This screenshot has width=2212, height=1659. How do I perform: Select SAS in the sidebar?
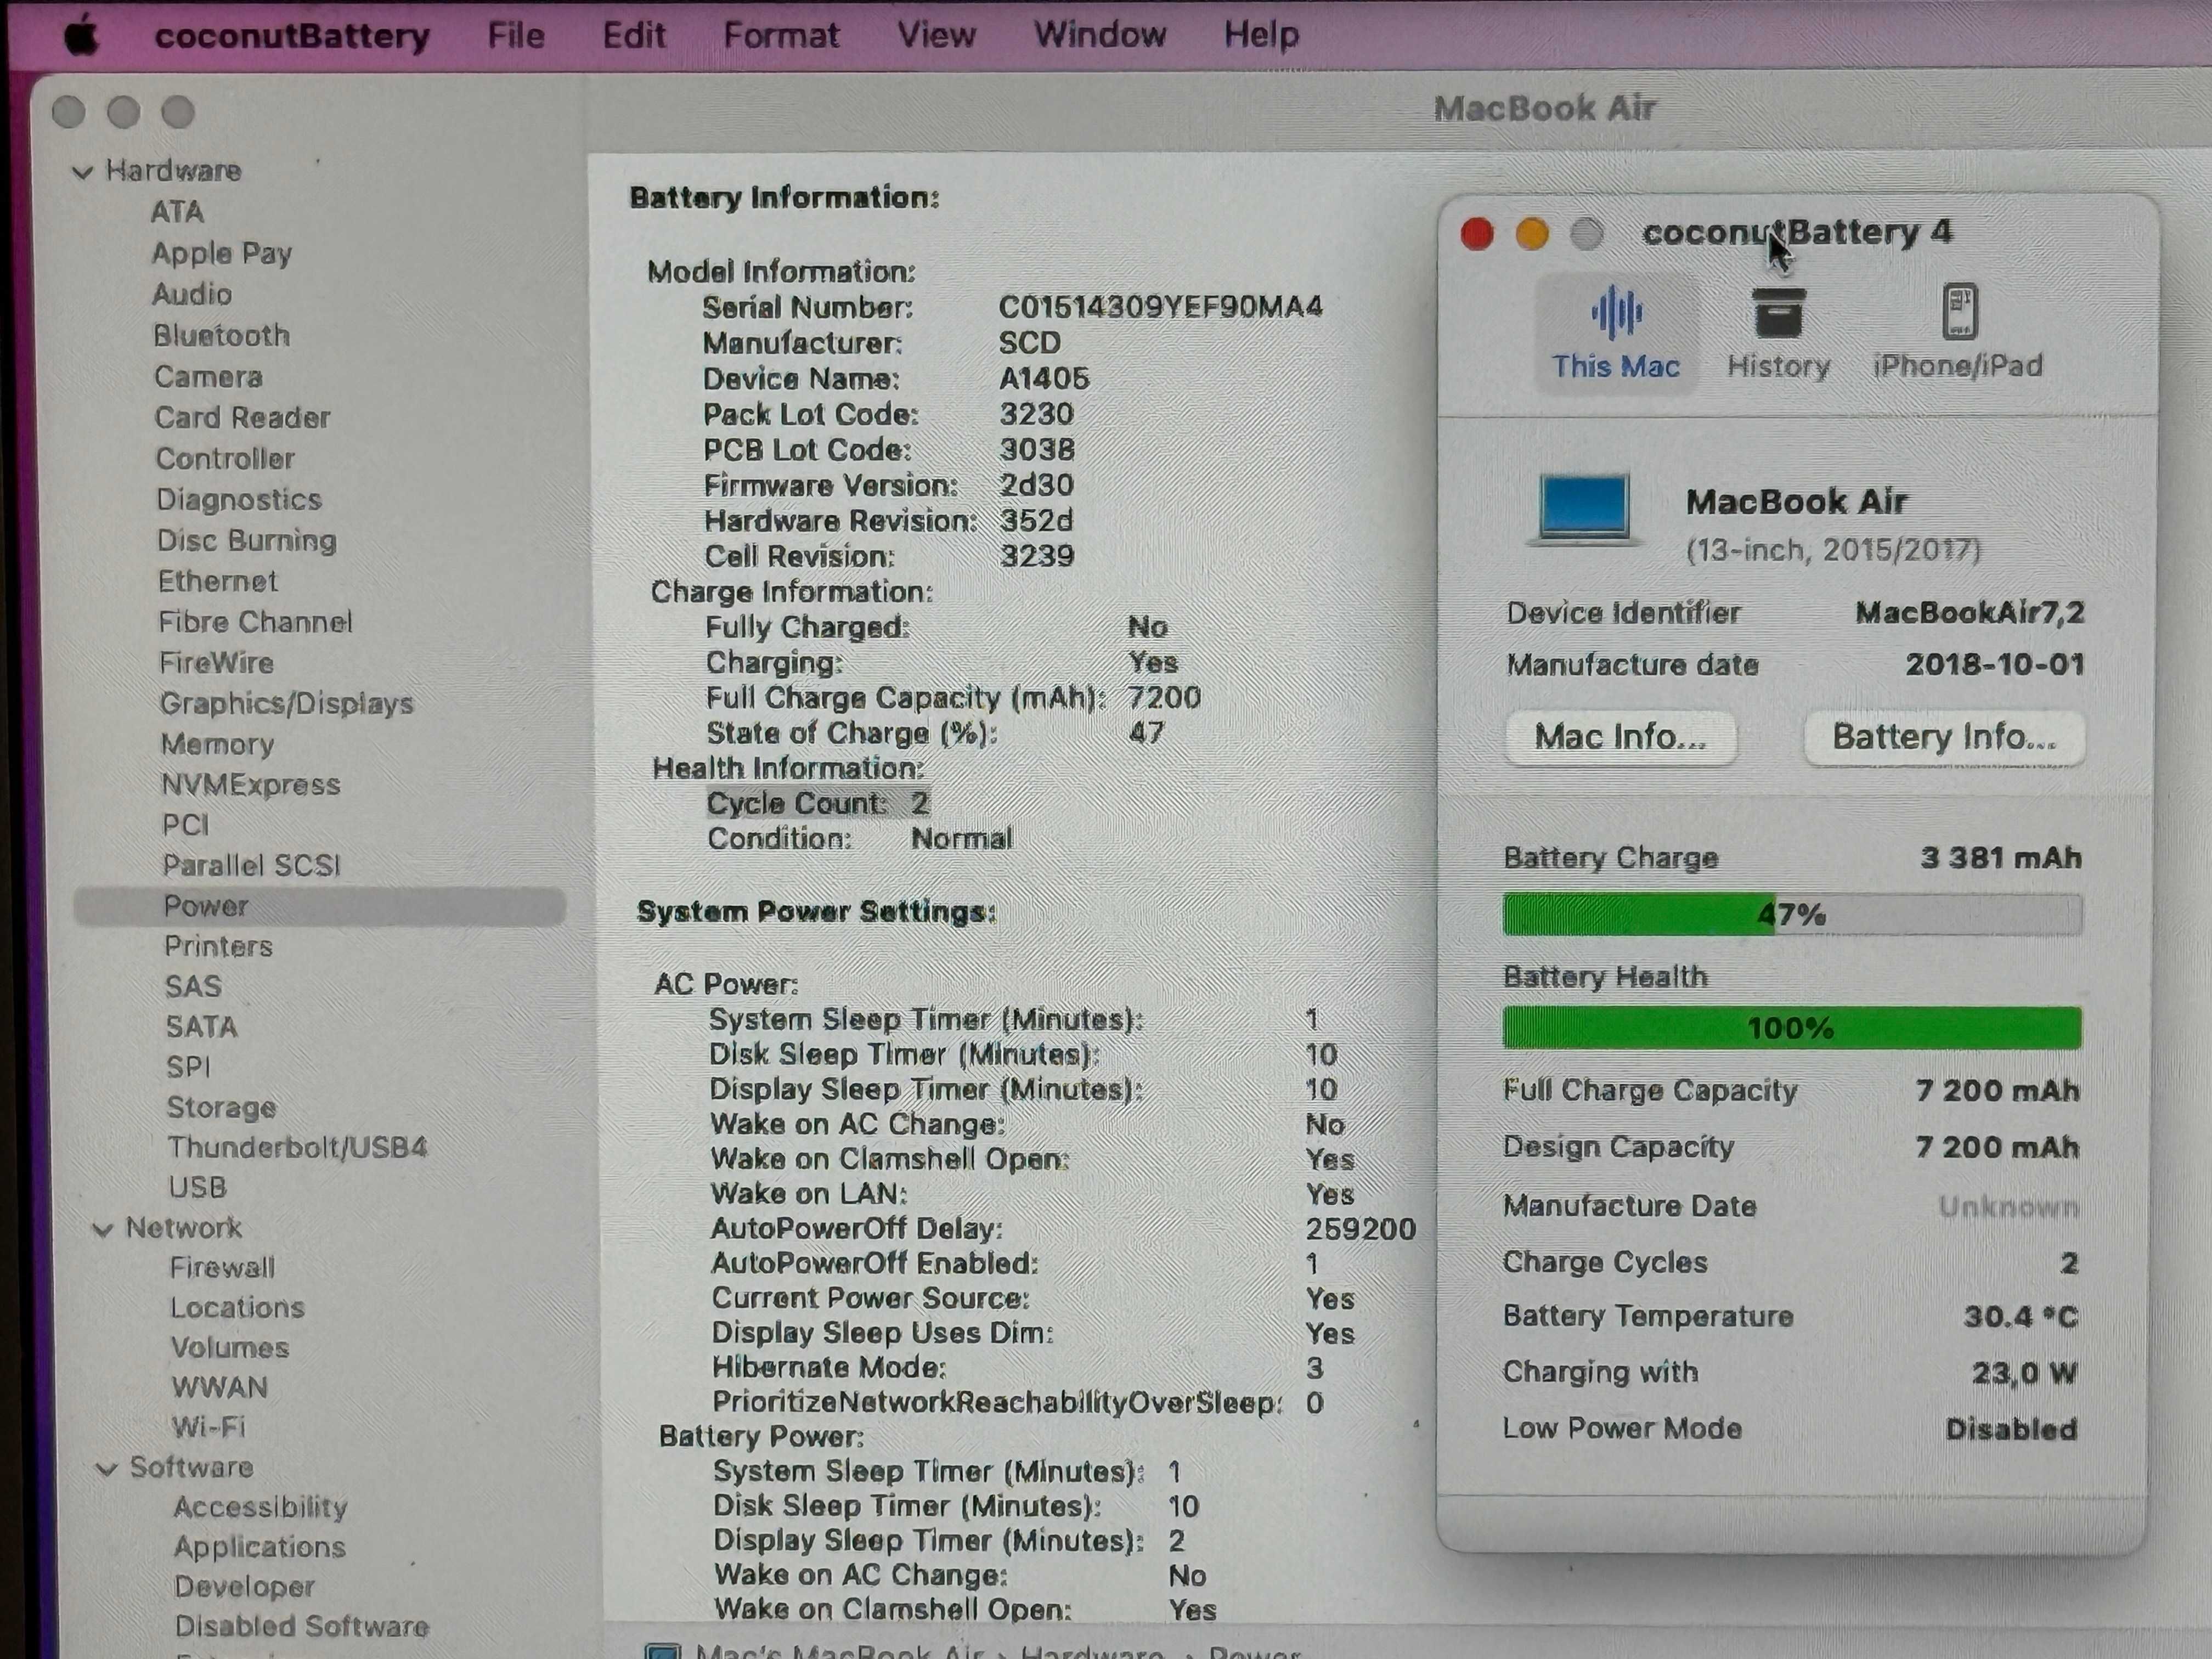point(193,986)
